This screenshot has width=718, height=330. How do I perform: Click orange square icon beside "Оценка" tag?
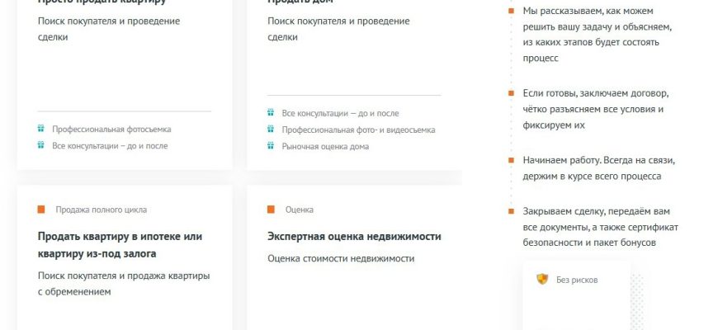[271, 210]
